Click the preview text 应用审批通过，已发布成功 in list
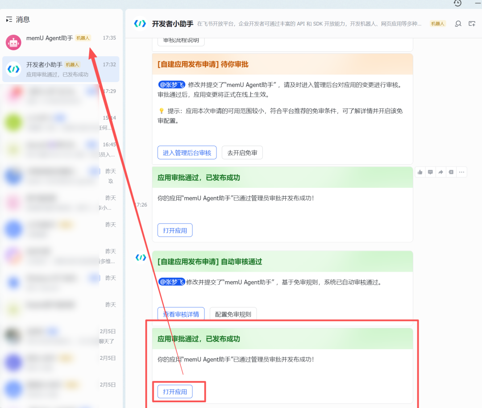 57,75
